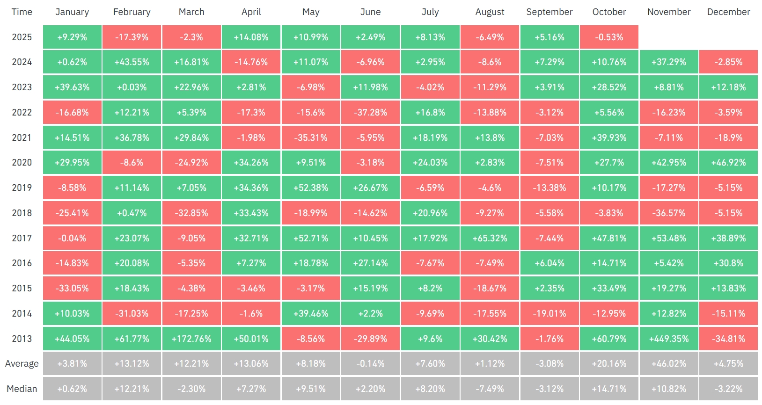The image size is (762, 405).
Task: Select the +65.32% August 2017 cell
Action: coord(490,238)
